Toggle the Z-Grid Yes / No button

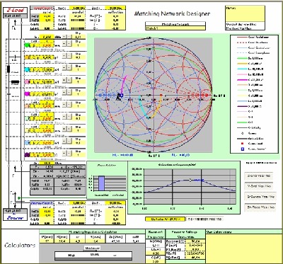pyautogui.click(x=258, y=176)
